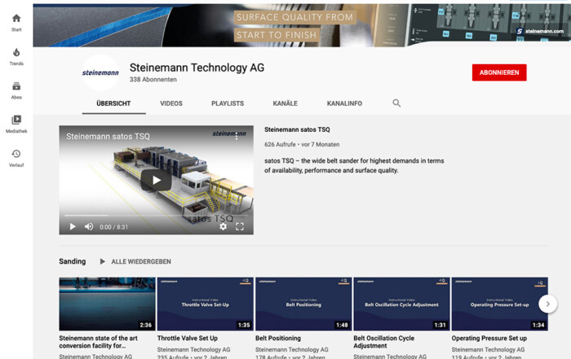The image size is (571, 359).
Task: Click ALLE WIEDERGEBEN play all button
Action: point(135,261)
